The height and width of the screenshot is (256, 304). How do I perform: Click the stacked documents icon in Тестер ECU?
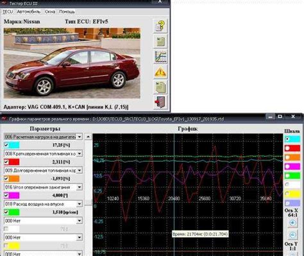[x=160, y=87]
